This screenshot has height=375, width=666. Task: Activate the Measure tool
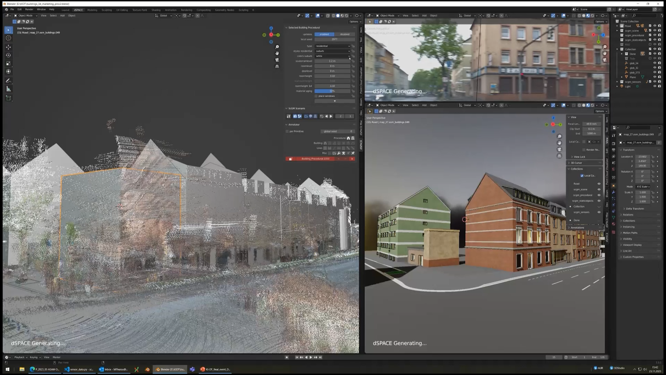click(9, 89)
